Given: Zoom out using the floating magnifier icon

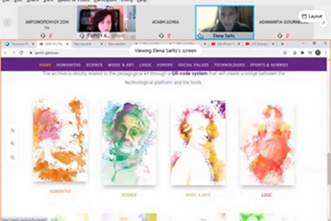Looking at the screenshot, I should click(13, 157).
